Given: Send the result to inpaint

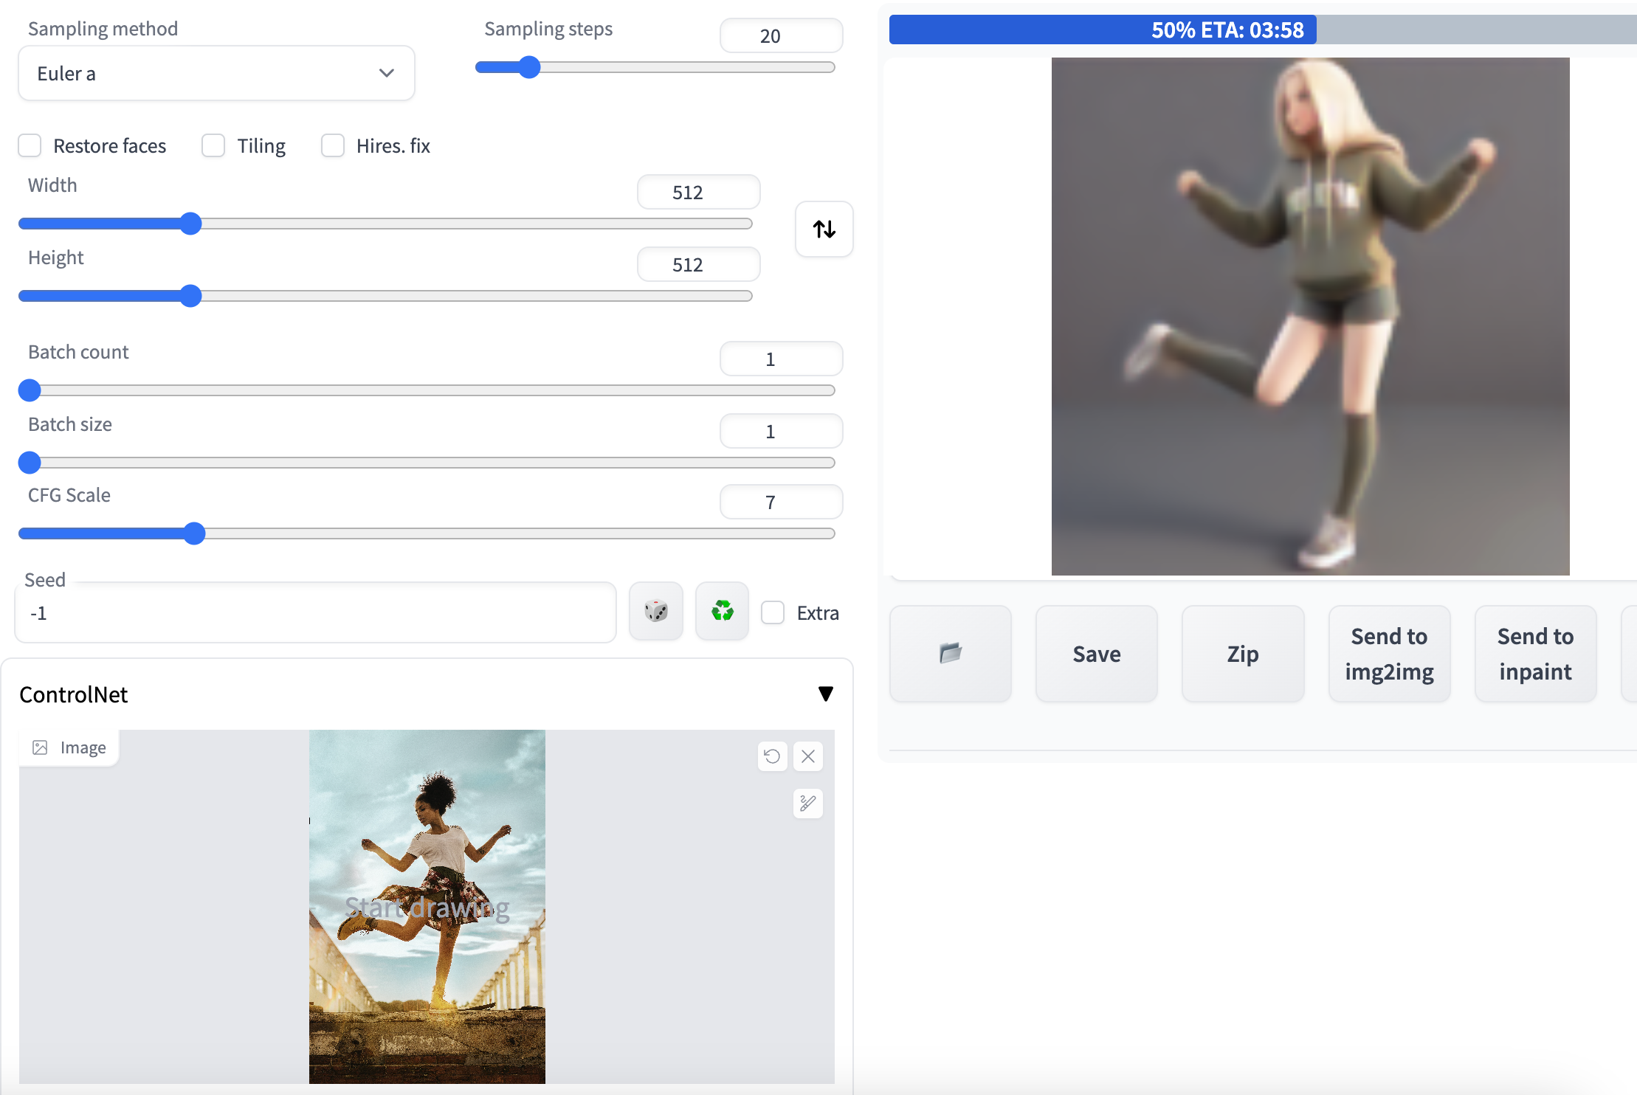Looking at the screenshot, I should 1534,653.
